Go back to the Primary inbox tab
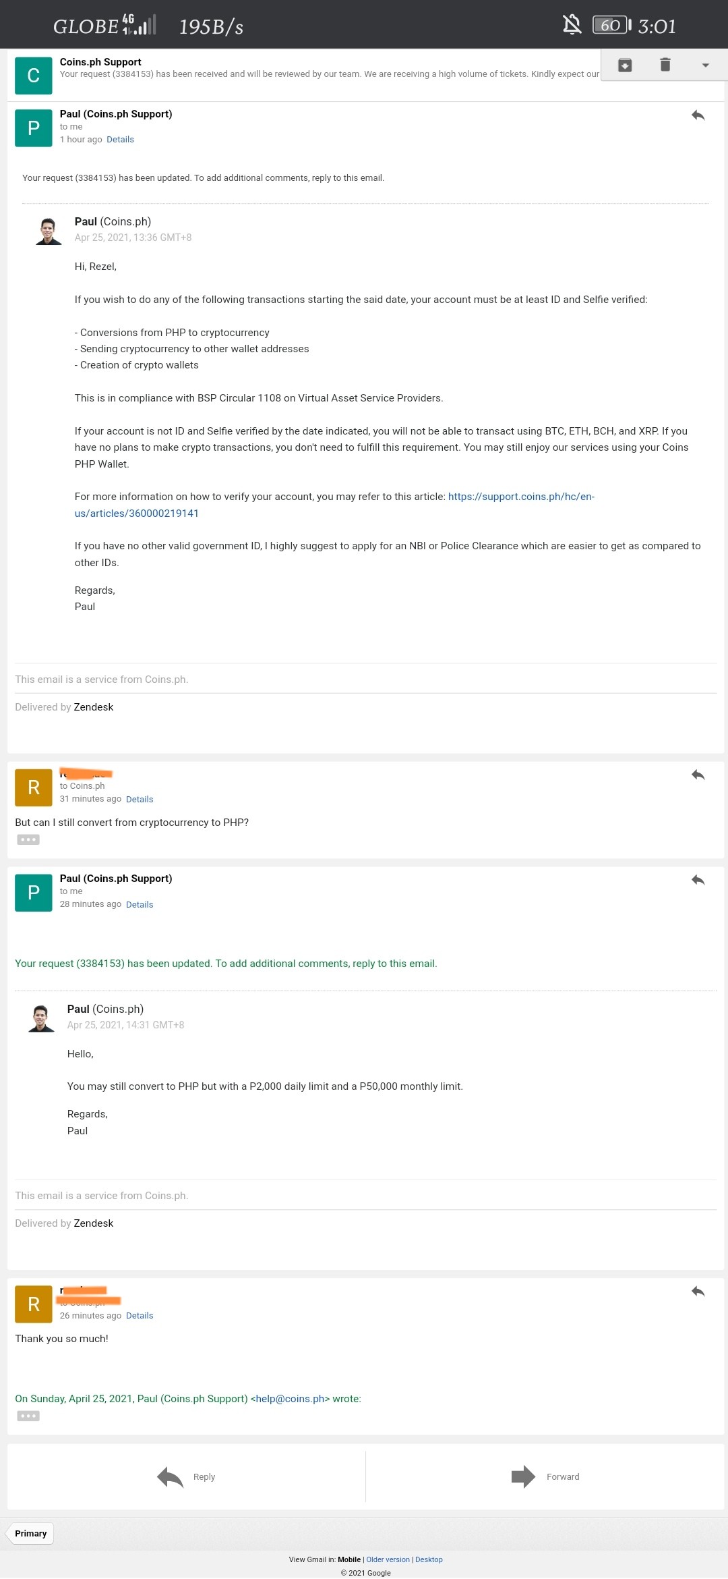The width and height of the screenshot is (728, 1579). (x=30, y=1533)
